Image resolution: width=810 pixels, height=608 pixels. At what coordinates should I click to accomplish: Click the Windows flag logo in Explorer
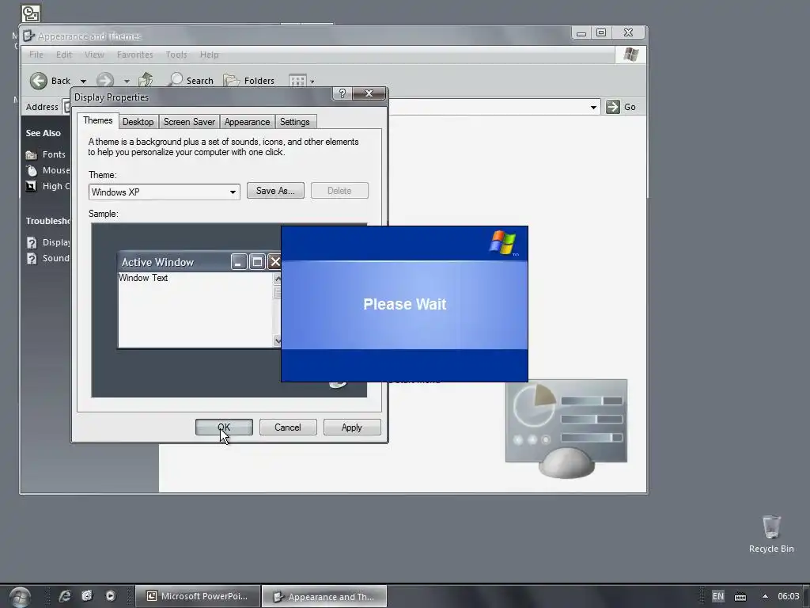coord(630,55)
